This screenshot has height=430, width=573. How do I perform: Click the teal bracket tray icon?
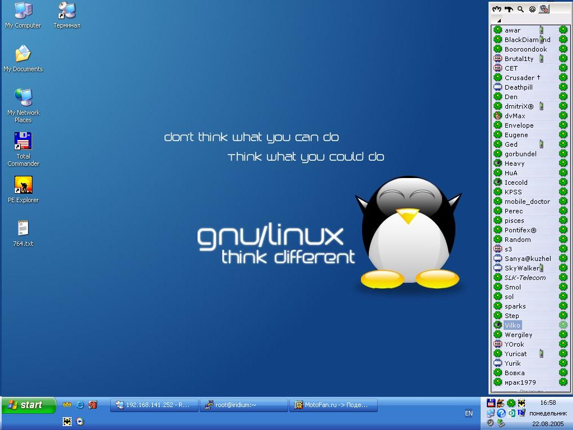point(511,413)
